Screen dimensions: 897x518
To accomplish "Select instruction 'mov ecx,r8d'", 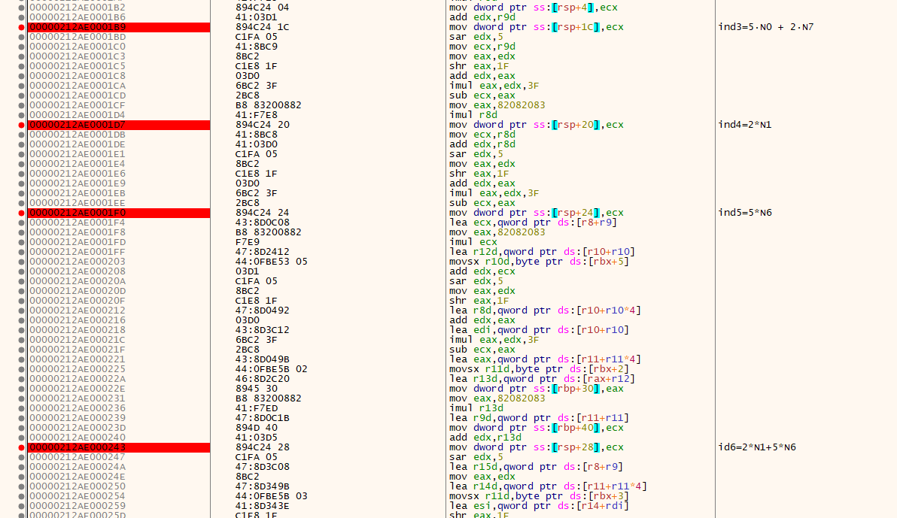I will coord(482,135).
